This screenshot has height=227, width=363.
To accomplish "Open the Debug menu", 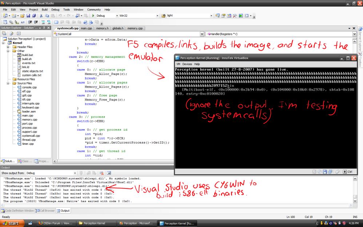I will 55,9.
